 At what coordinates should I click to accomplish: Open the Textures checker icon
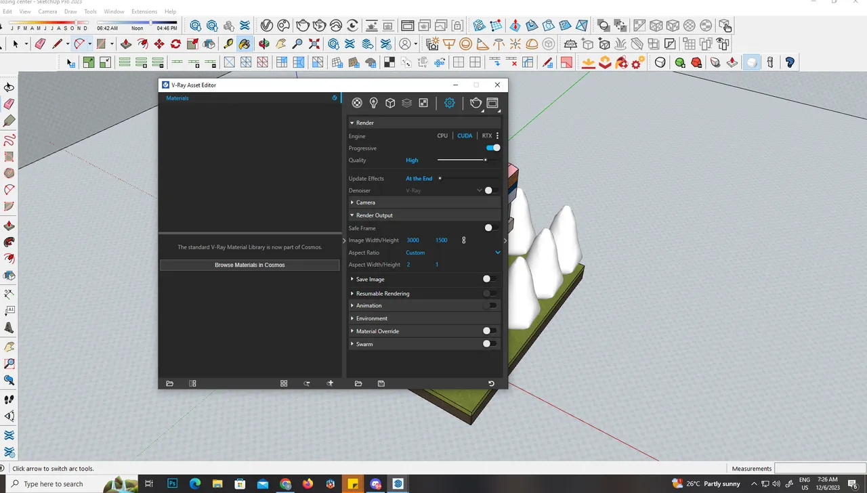(x=423, y=103)
